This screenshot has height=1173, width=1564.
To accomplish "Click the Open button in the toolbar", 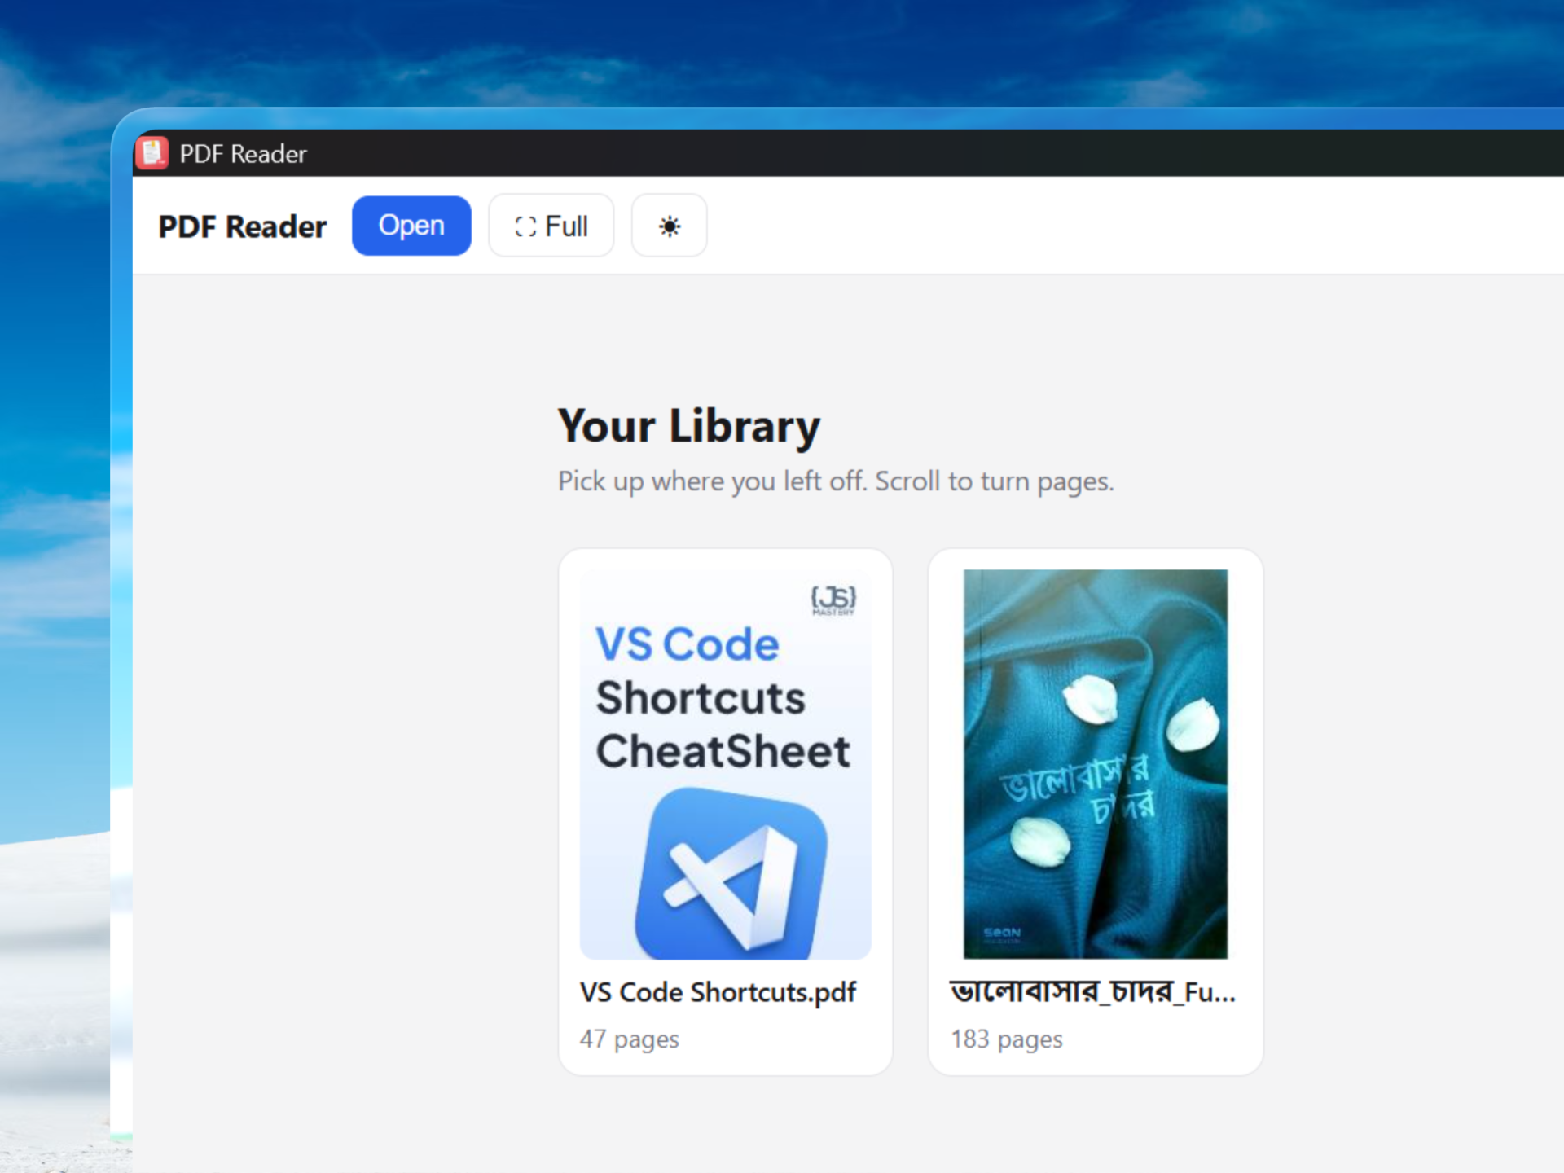I will point(411,226).
